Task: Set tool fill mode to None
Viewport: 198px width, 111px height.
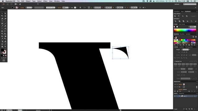Action: (x=6, y=55)
